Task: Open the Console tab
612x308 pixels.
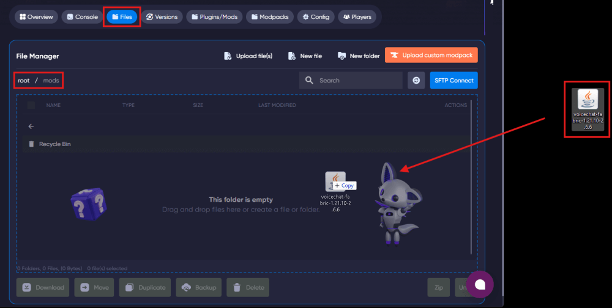Action: 83,17
